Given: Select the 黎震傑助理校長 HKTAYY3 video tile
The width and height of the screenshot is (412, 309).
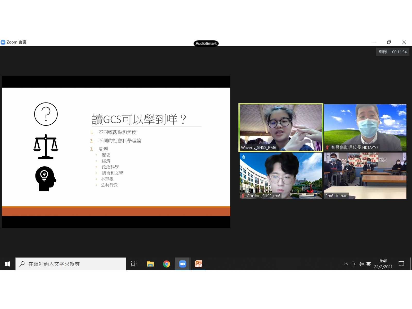Looking at the screenshot, I should [365, 127].
